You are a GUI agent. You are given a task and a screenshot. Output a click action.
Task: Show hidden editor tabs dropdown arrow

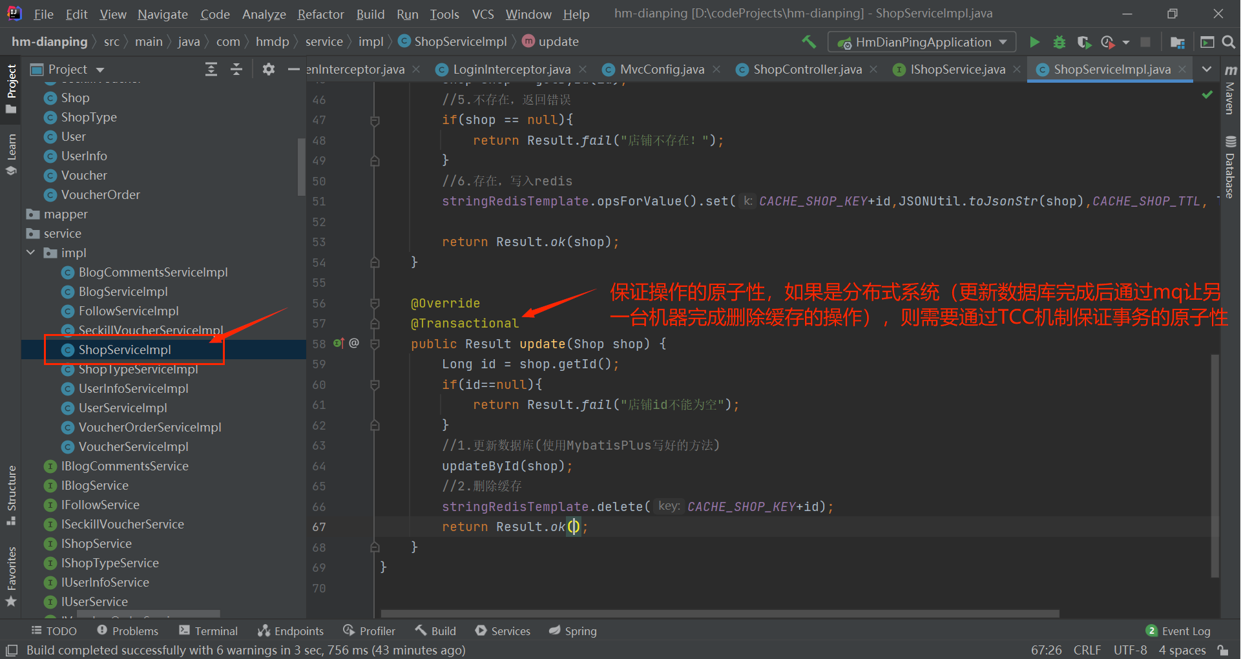tap(1206, 69)
